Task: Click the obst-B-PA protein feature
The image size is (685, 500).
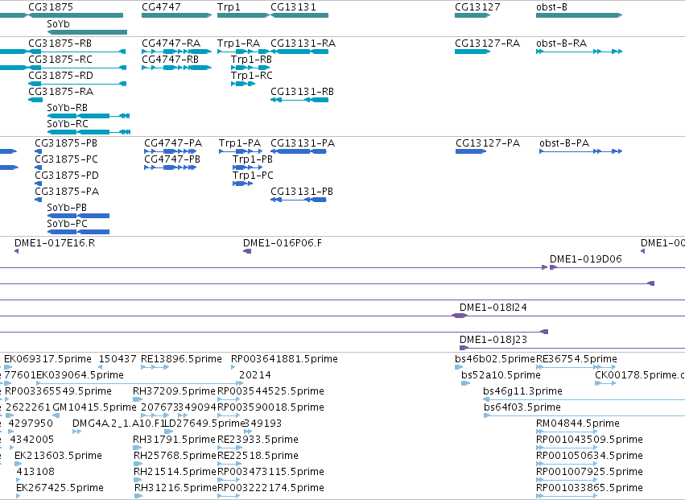Action: click(580, 151)
